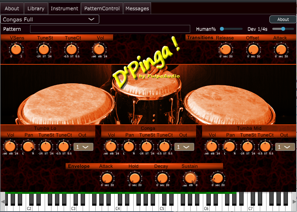297x212 pixels.
Task: Play the C4 key on the keyboard
Action: pyautogui.click(x=117, y=208)
